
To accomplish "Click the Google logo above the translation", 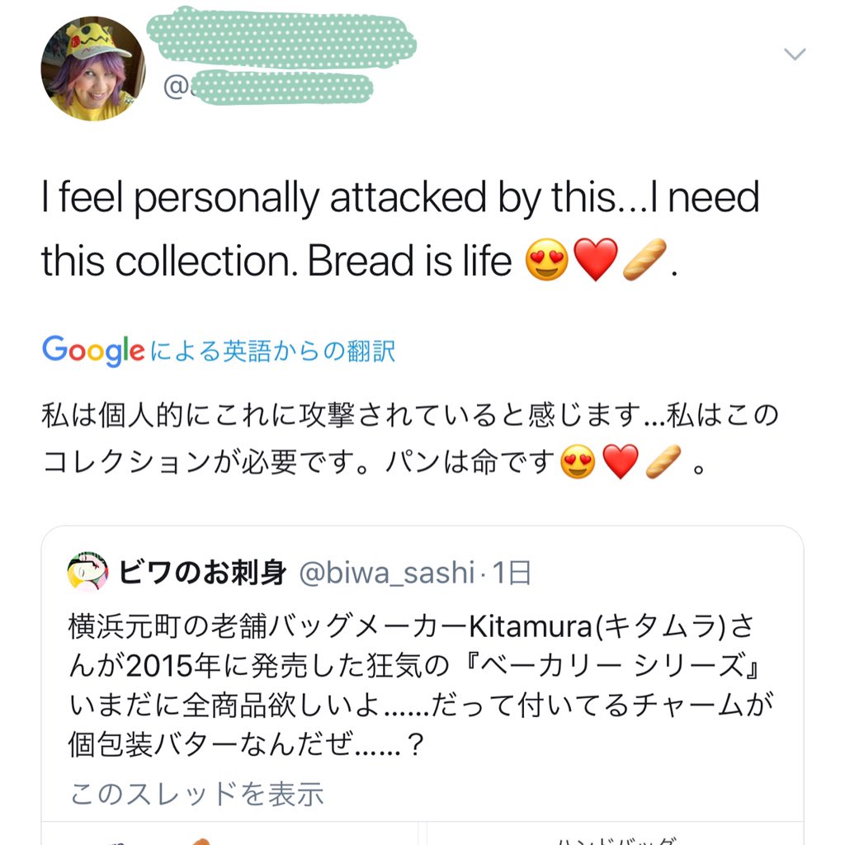I will 93,351.
